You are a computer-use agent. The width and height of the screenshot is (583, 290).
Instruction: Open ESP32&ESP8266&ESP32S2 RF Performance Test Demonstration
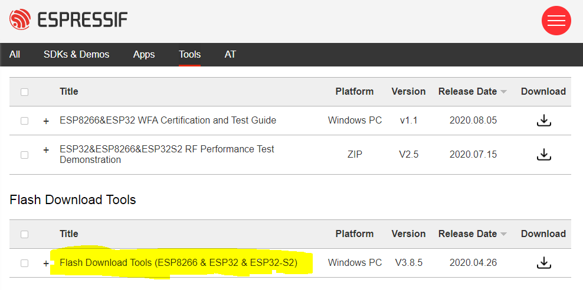[167, 154]
